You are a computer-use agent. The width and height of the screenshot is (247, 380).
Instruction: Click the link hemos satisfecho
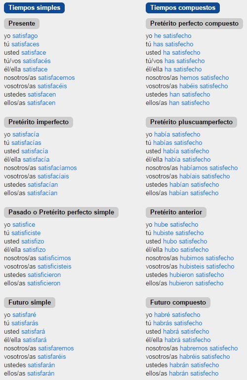[204, 78]
